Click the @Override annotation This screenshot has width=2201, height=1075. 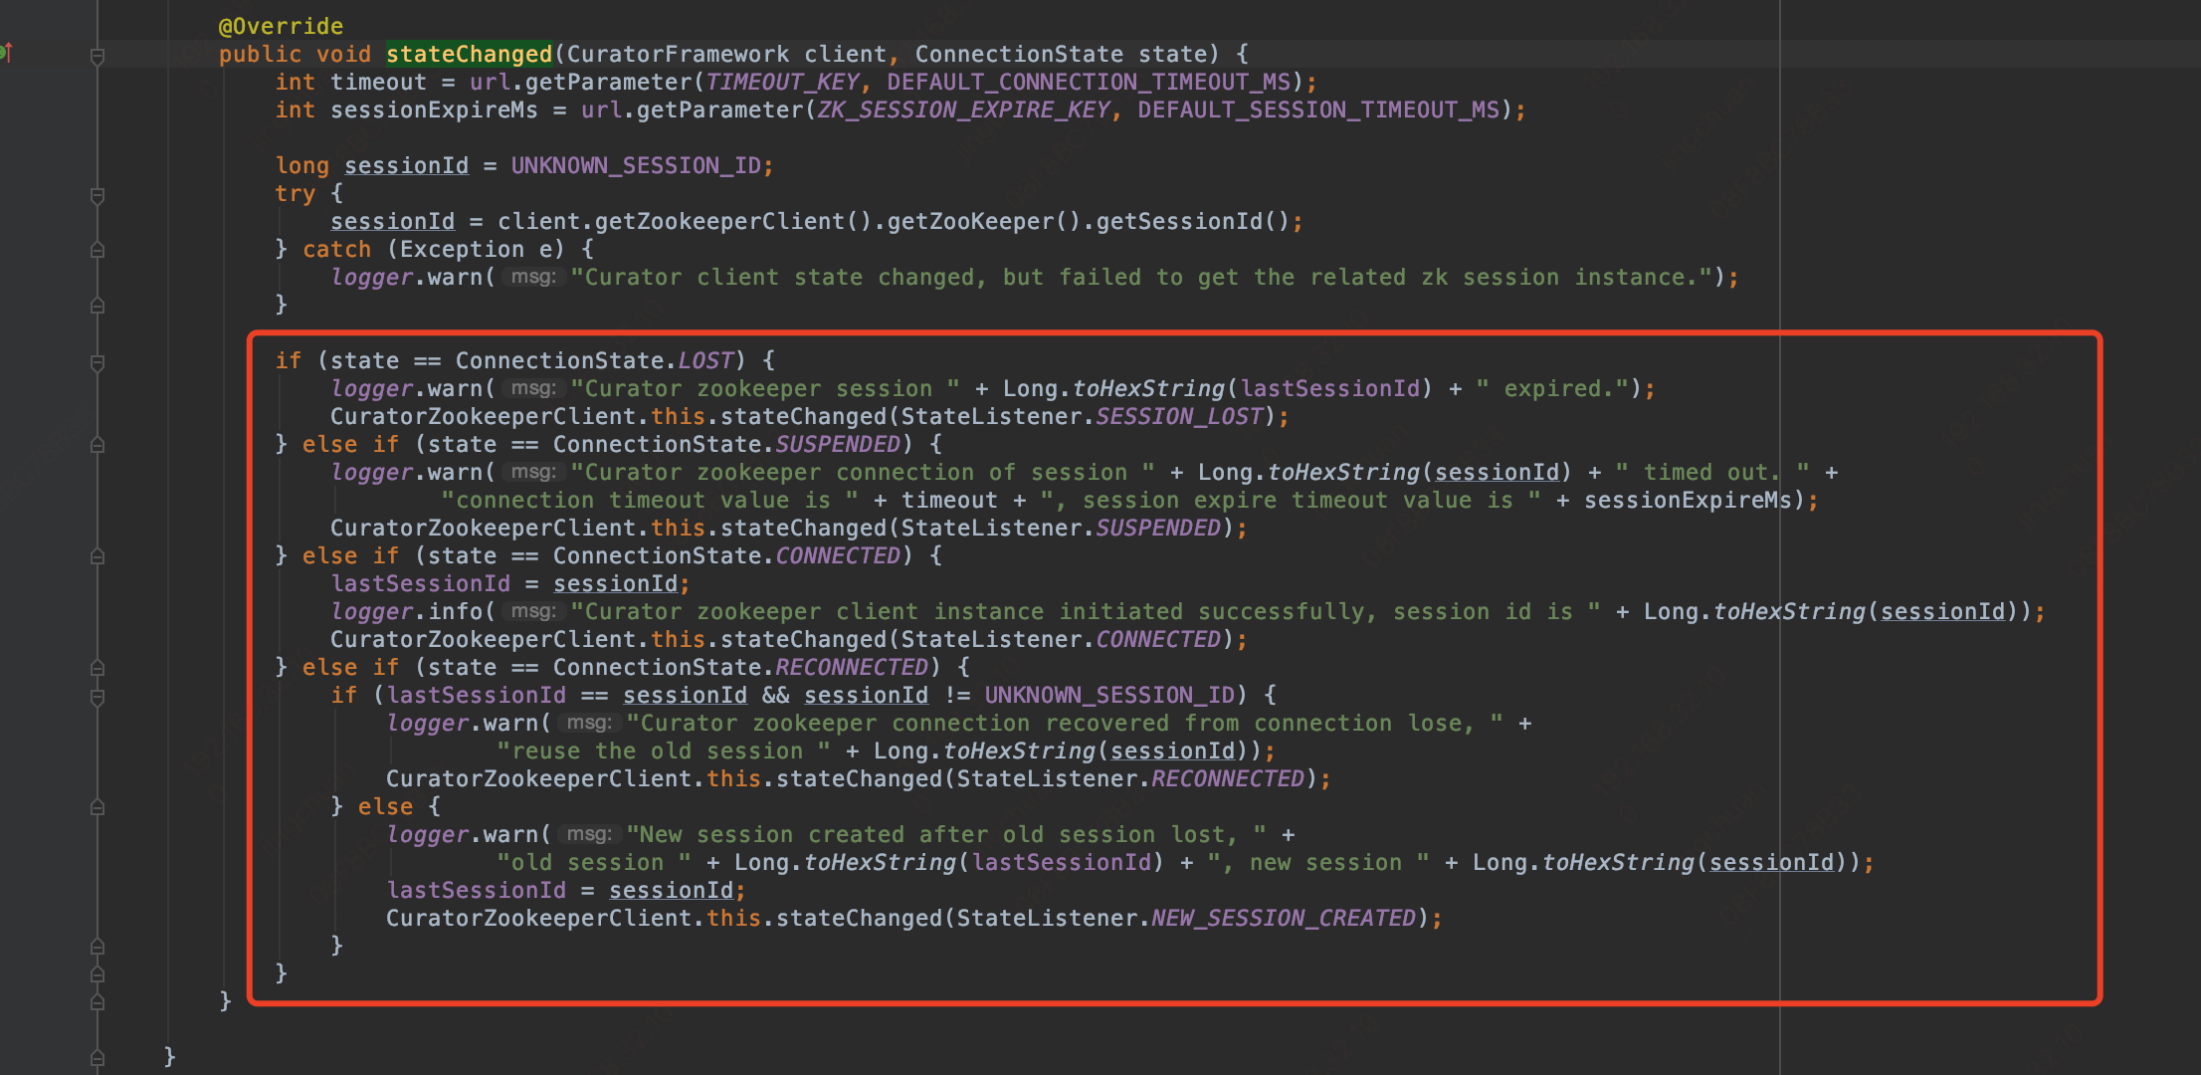tap(281, 26)
